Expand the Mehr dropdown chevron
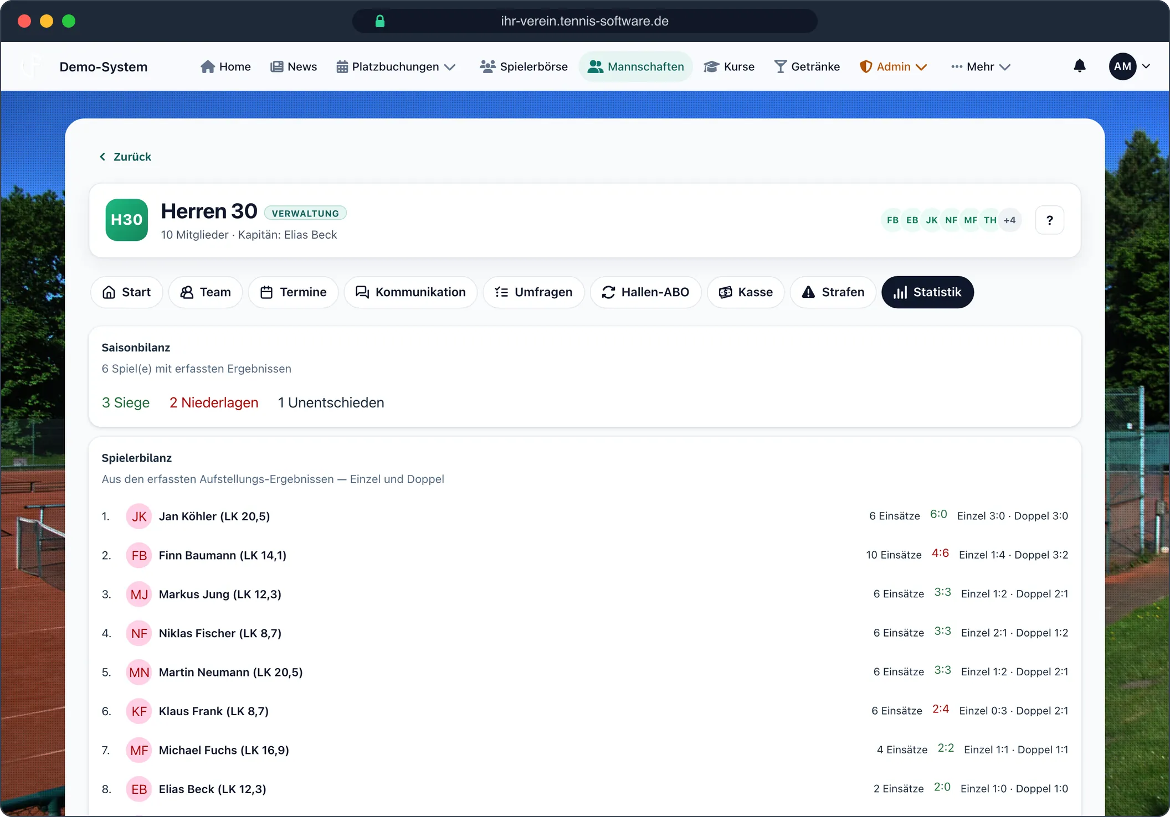This screenshot has width=1170, height=817. click(1005, 67)
